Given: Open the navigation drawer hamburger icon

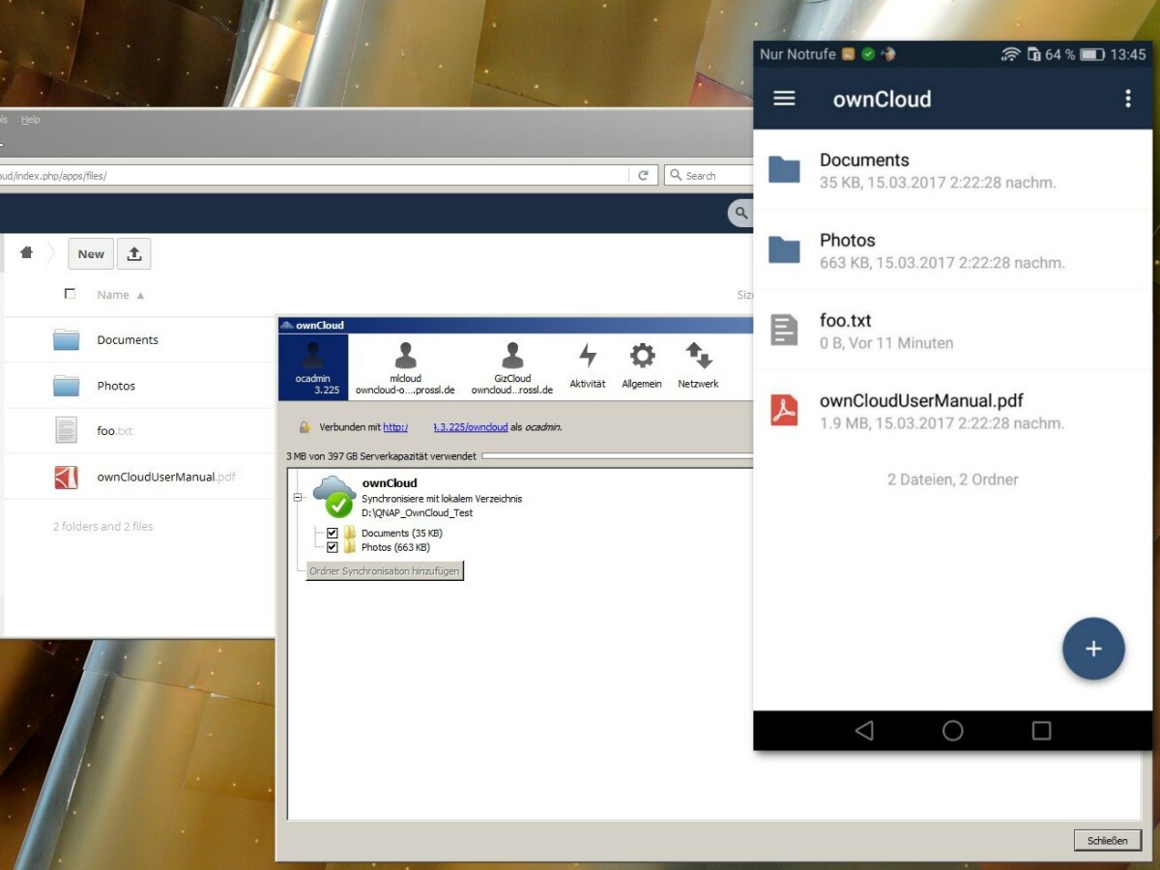Looking at the screenshot, I should coord(784,98).
